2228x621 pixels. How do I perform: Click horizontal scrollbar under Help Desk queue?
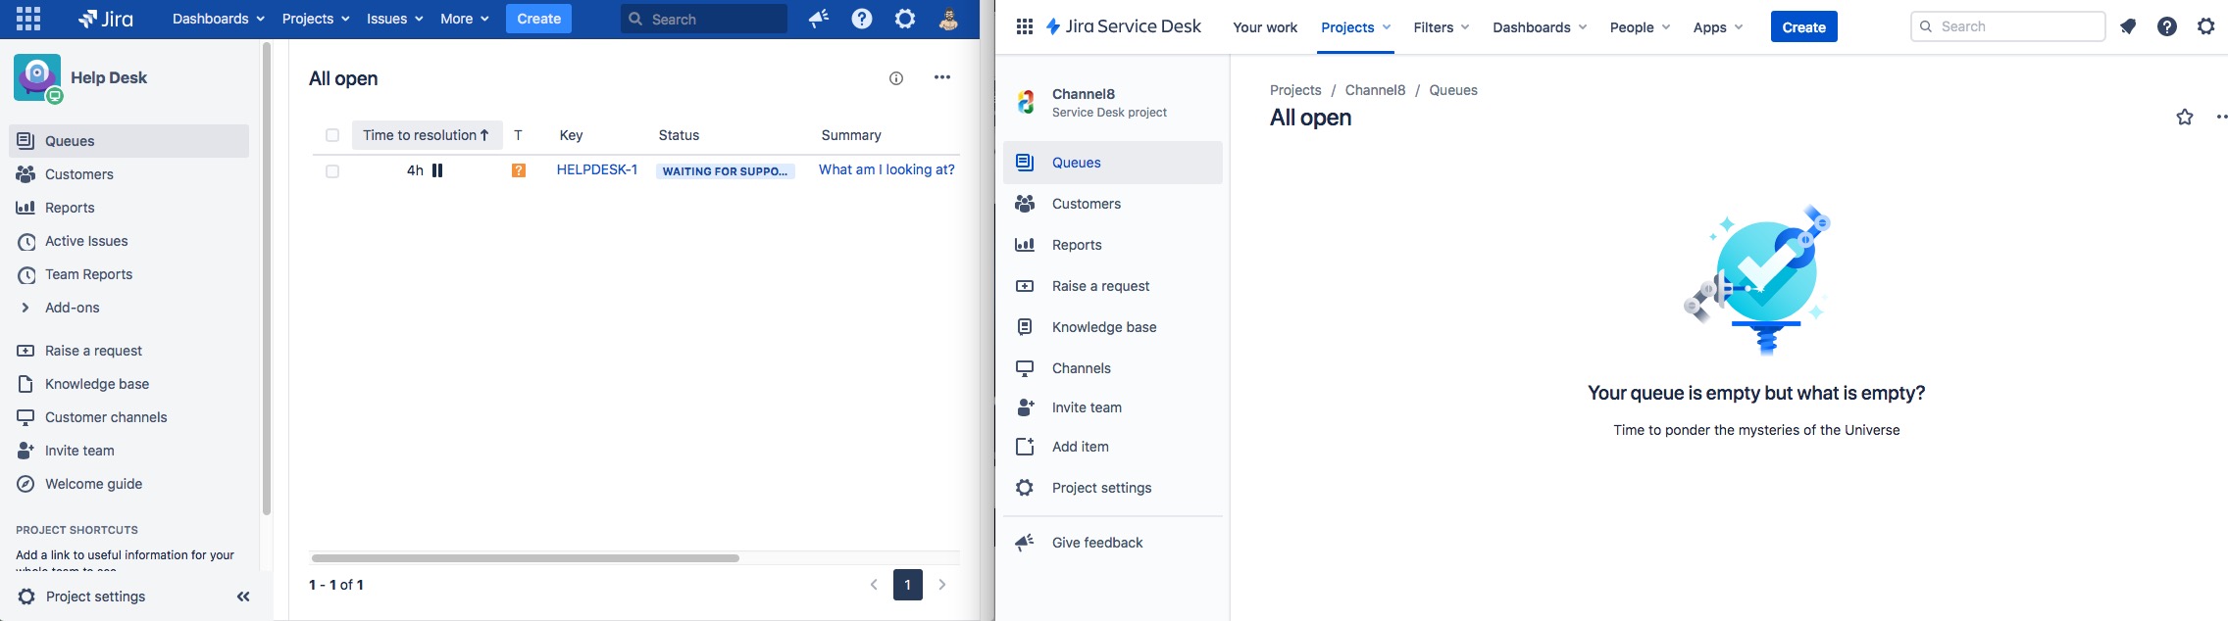point(526,558)
